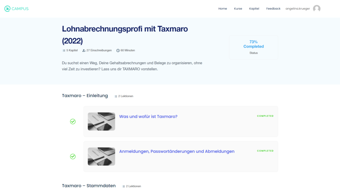Screen dimensions: 340x196
Task: Open the Kapitel menu item
Action: tap(254, 9)
